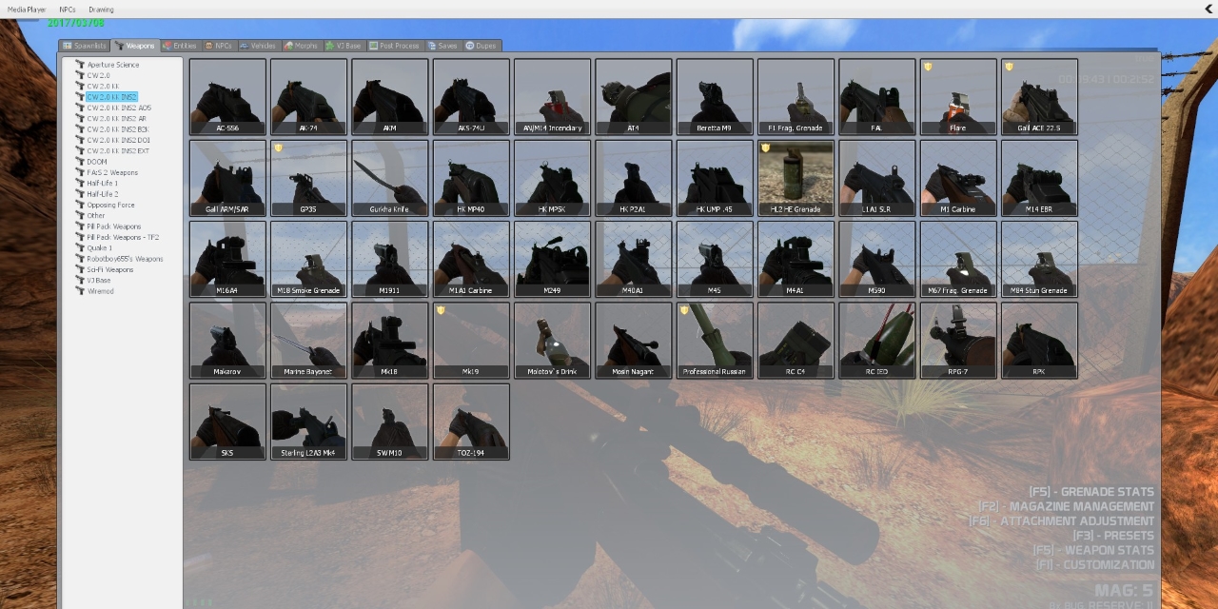
Task: Select the GP35 pistol icon
Action: pos(308,178)
